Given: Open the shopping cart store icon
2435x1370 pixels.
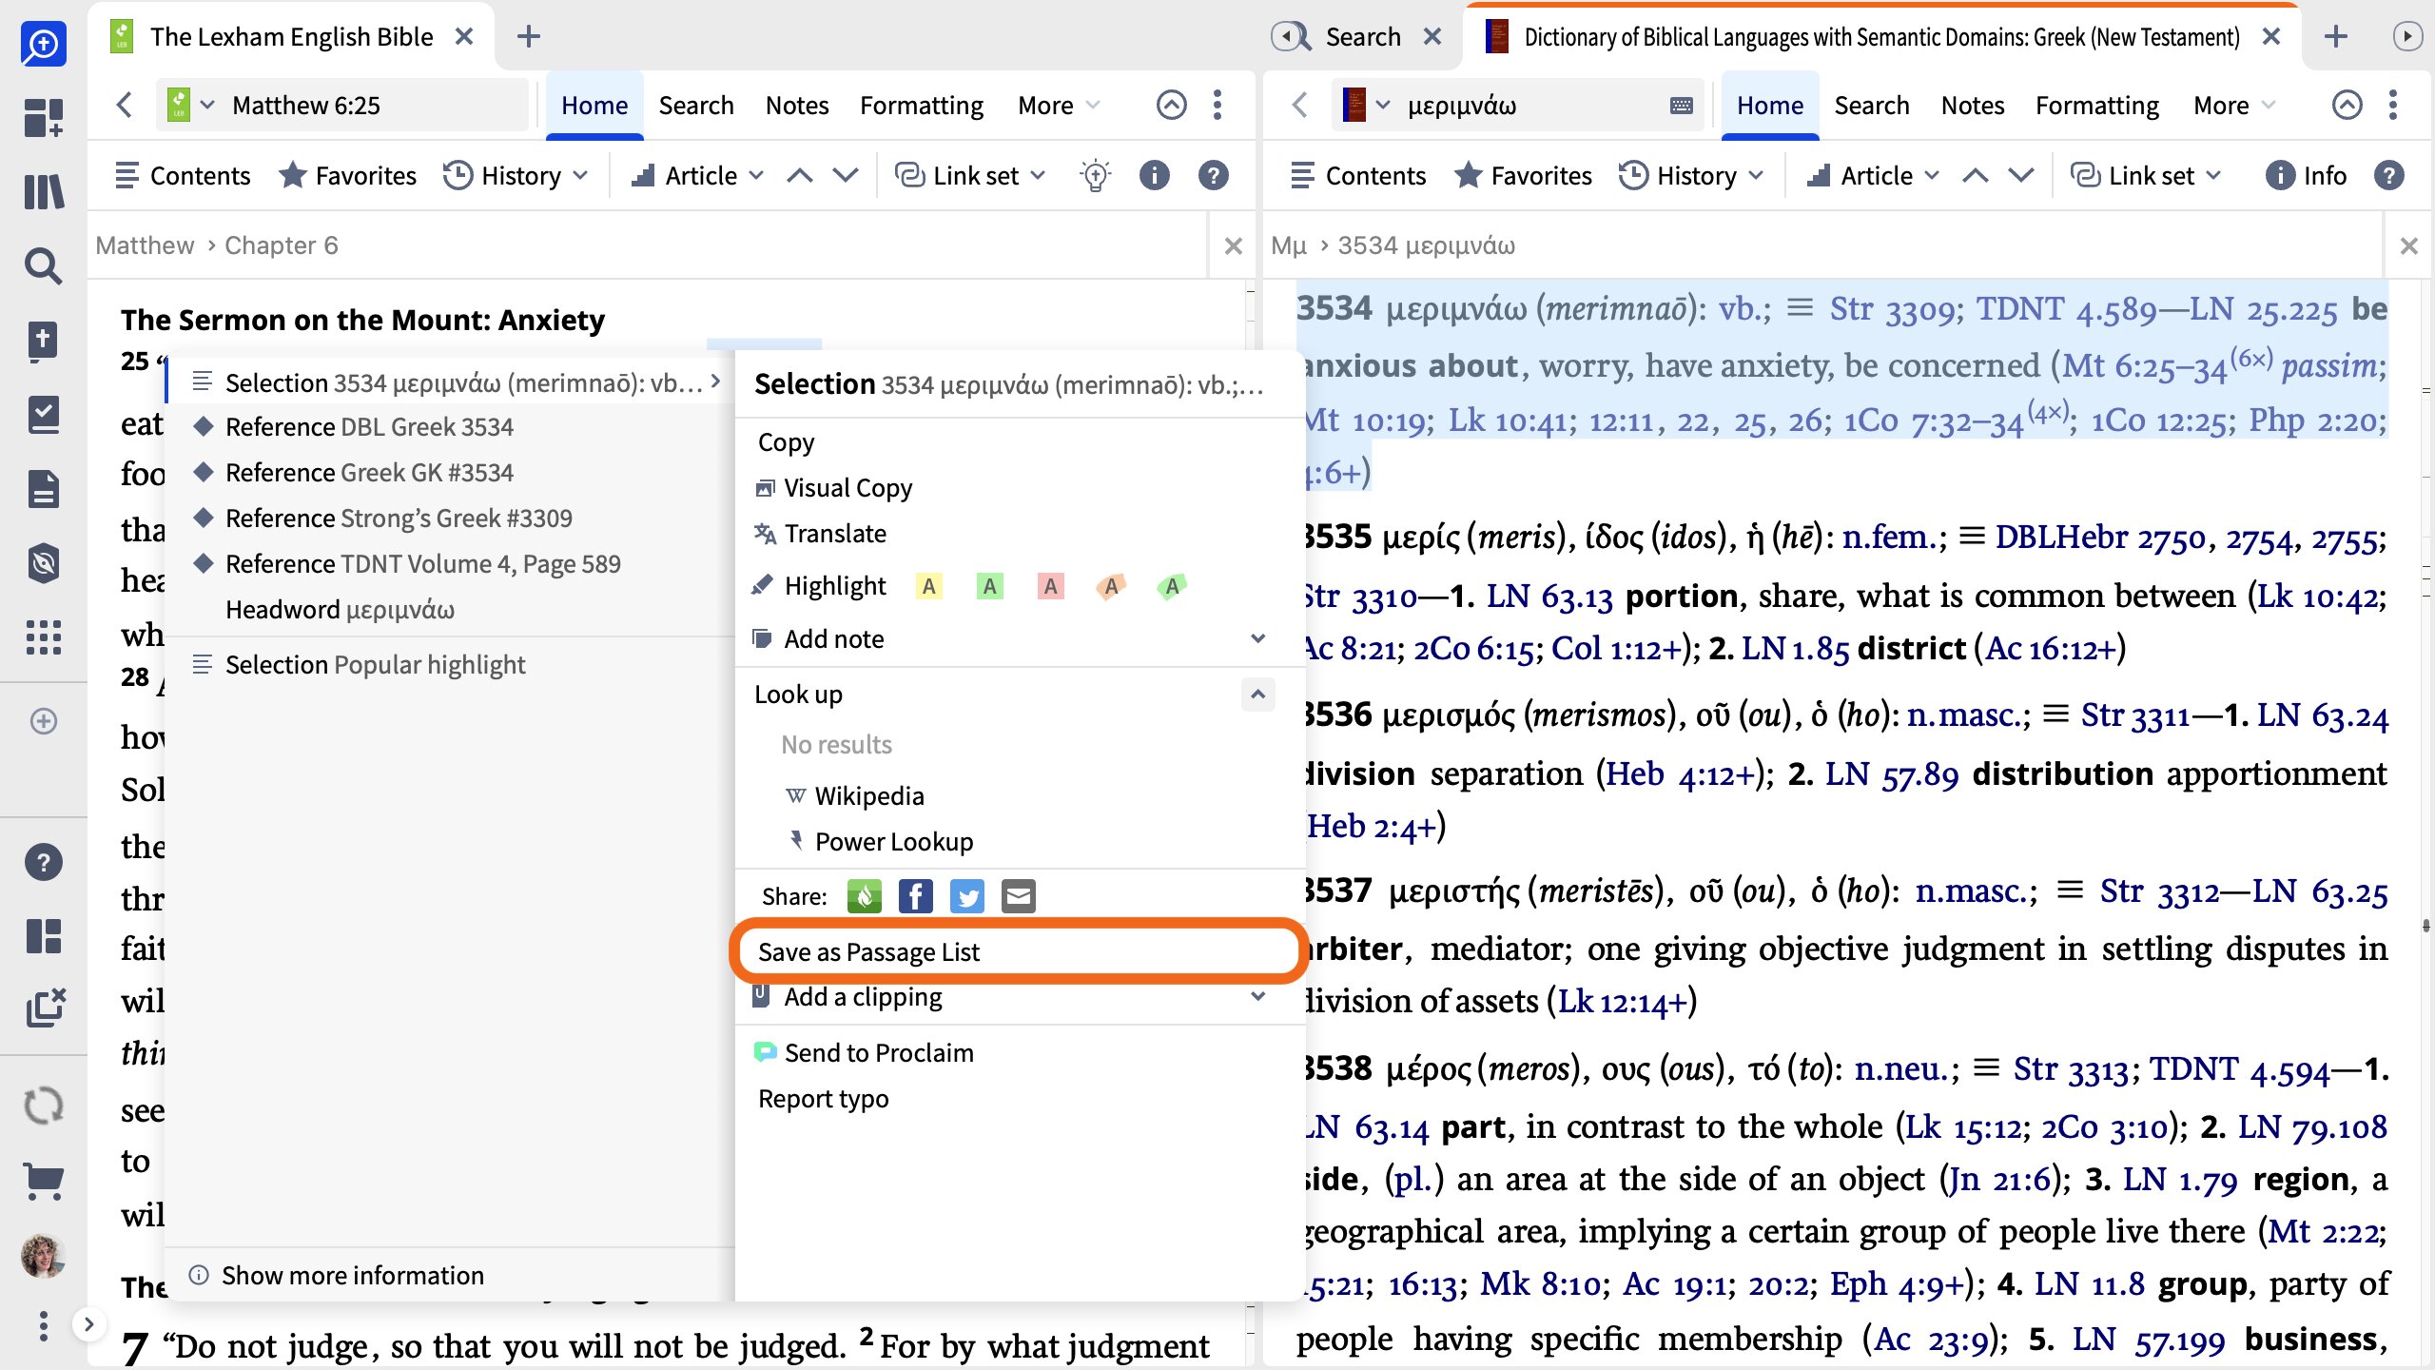Looking at the screenshot, I should click(x=44, y=1182).
